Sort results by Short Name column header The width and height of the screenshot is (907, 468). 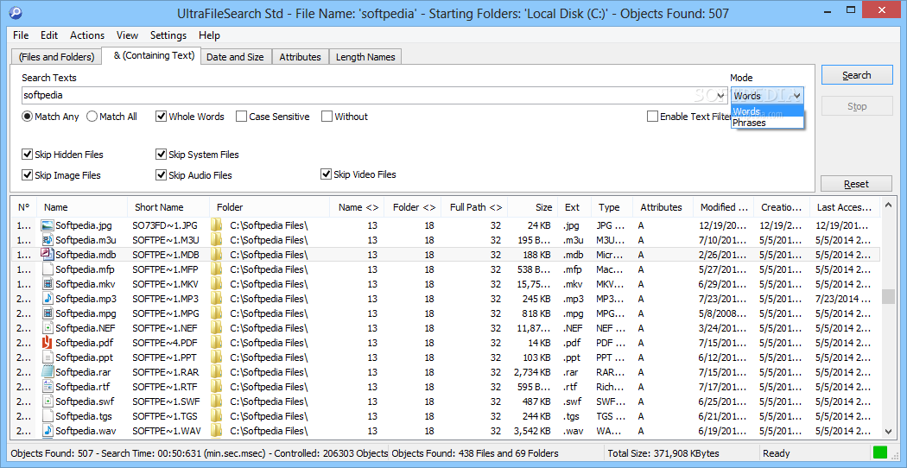click(168, 207)
